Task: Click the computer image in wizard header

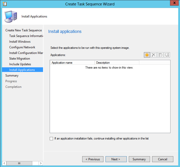Action: click(x=10, y=16)
